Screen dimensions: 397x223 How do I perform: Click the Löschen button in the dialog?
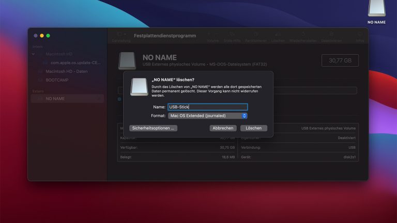(x=253, y=128)
